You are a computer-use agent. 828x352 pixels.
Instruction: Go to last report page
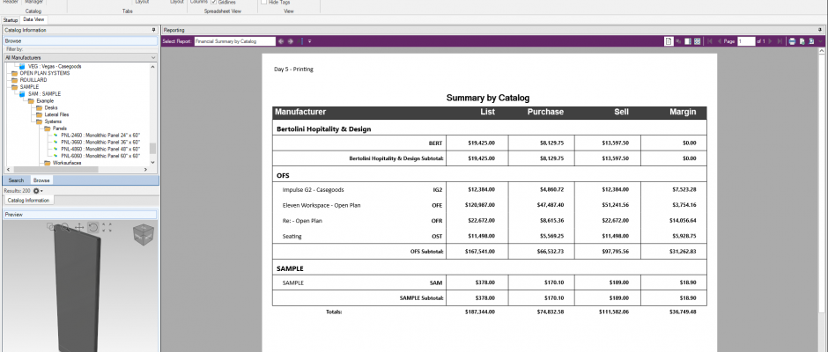click(780, 41)
